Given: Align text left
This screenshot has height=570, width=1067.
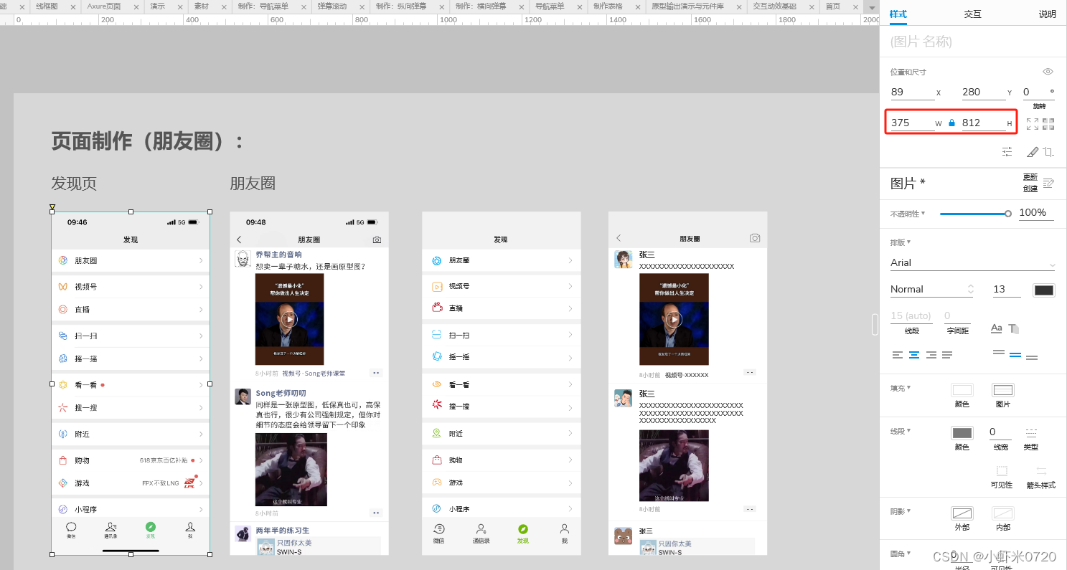Looking at the screenshot, I should pyautogui.click(x=898, y=355).
